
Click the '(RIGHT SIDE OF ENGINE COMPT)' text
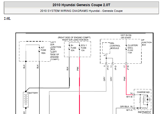click(74, 37)
